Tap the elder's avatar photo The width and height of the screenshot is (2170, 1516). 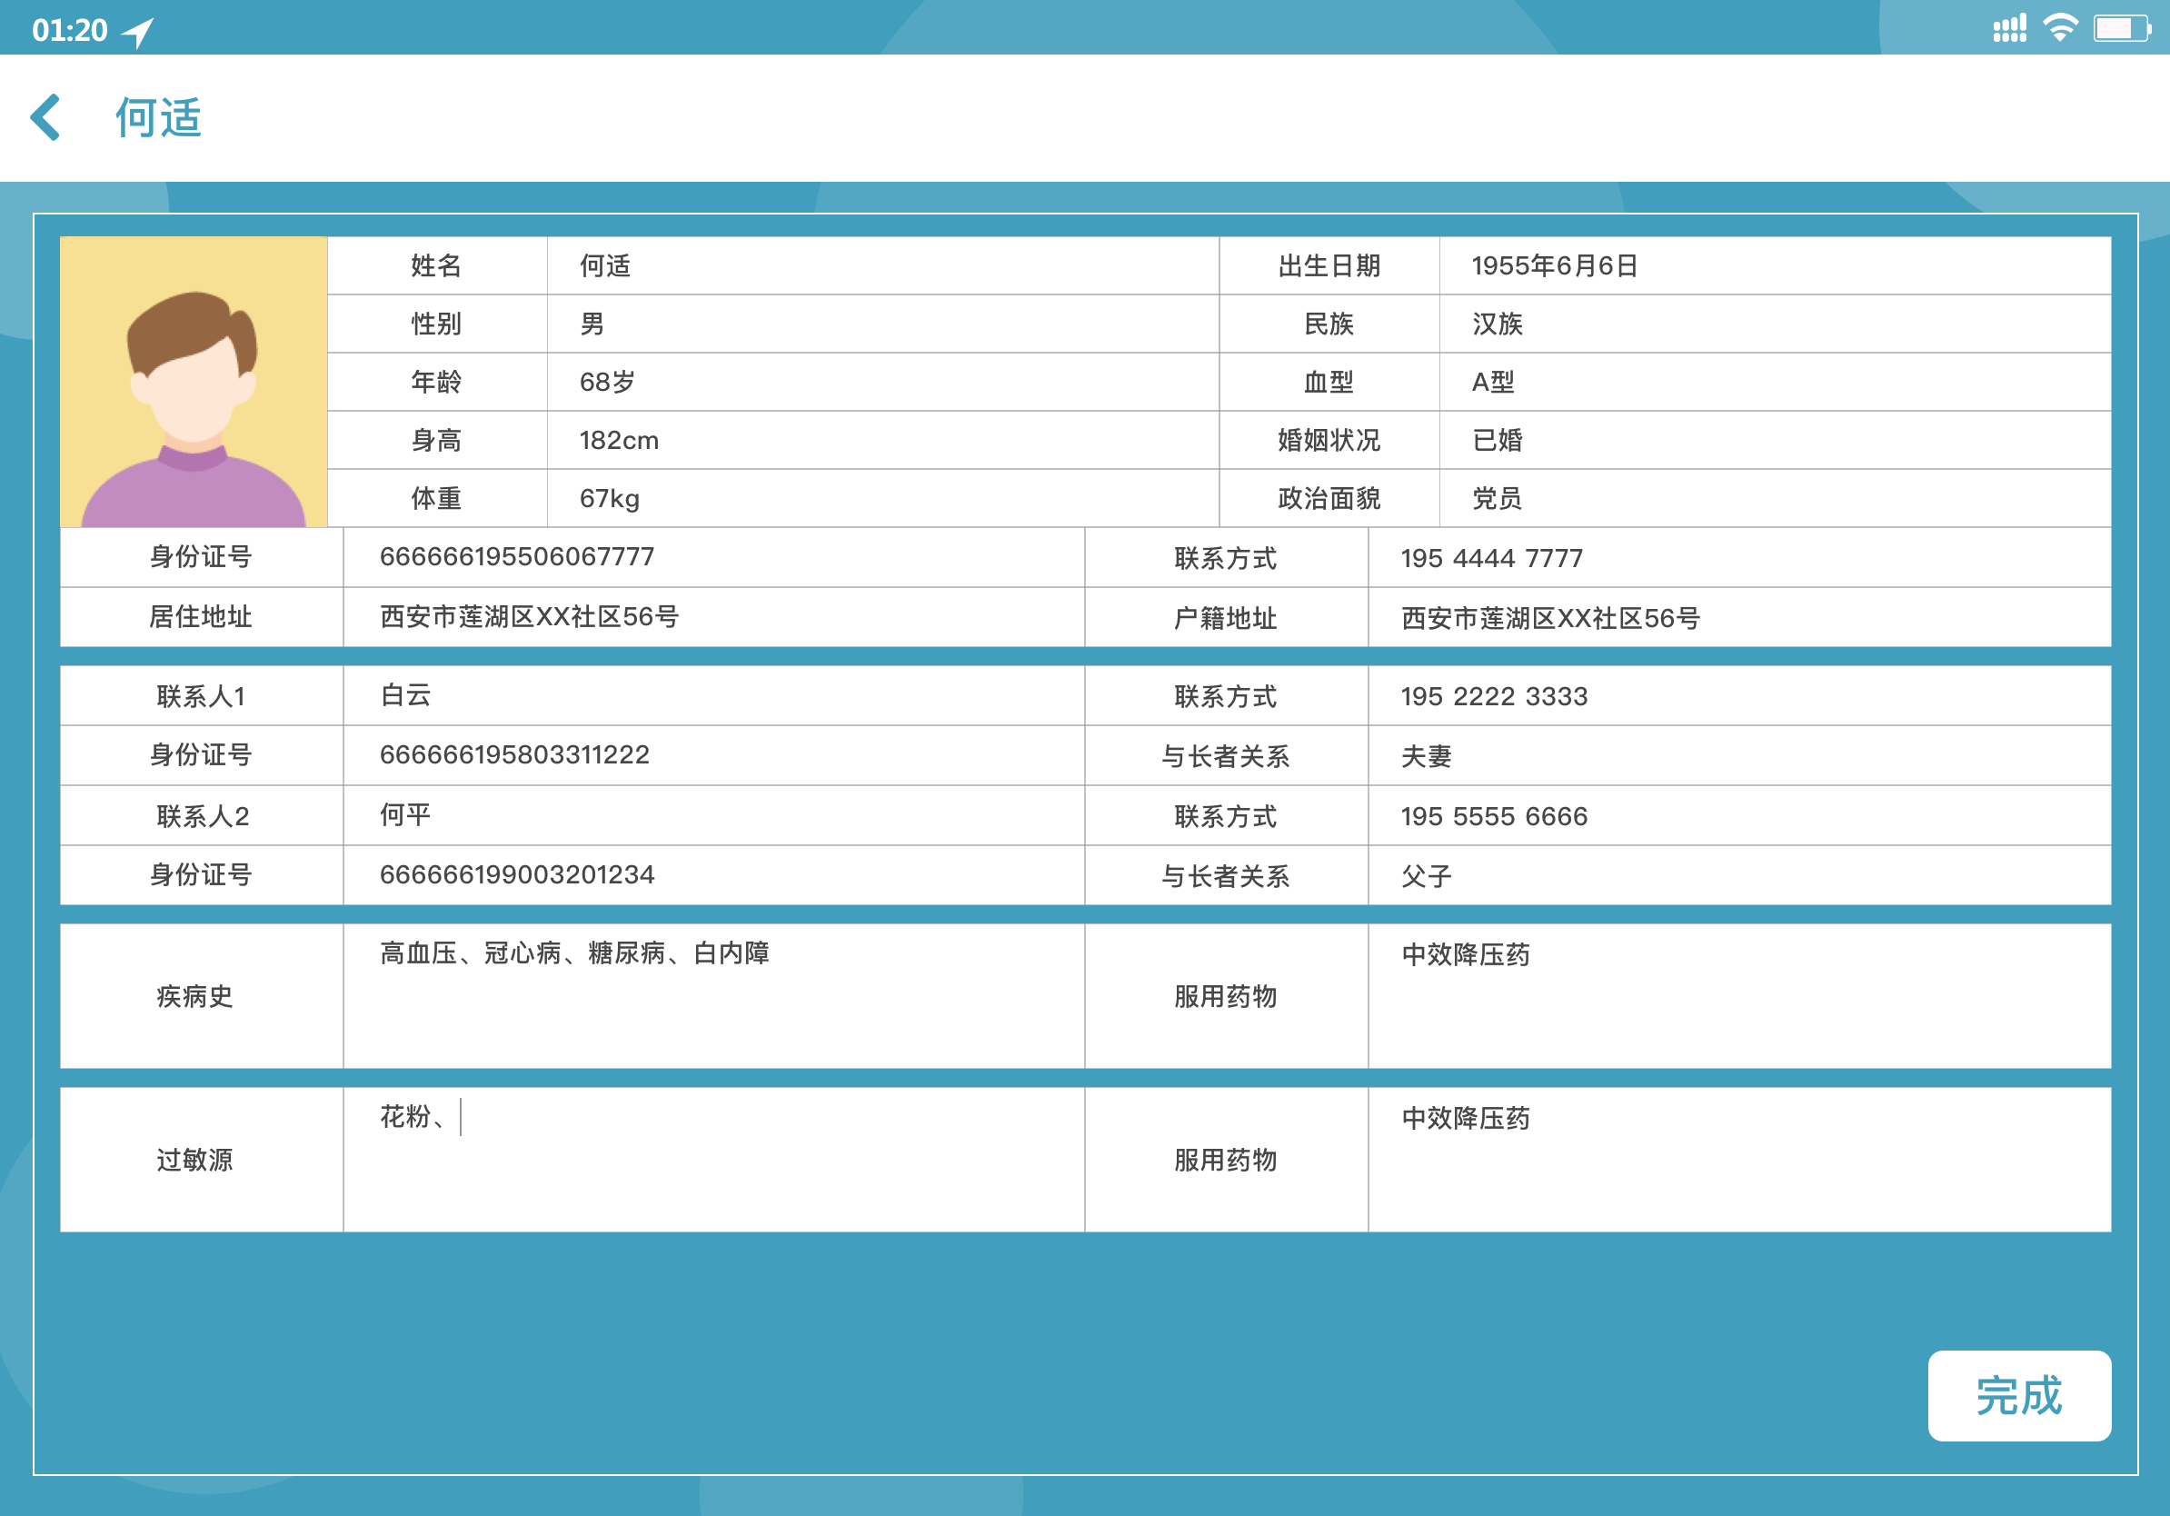pyautogui.click(x=194, y=382)
